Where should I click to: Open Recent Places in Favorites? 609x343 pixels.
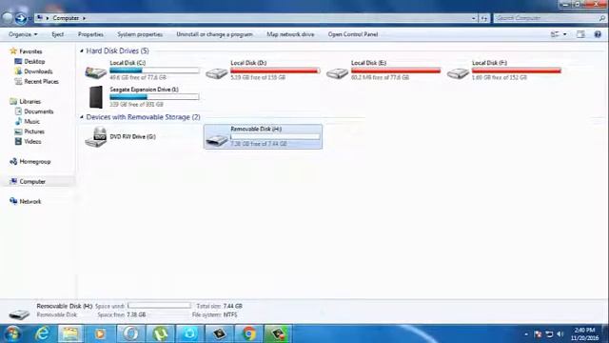click(41, 82)
